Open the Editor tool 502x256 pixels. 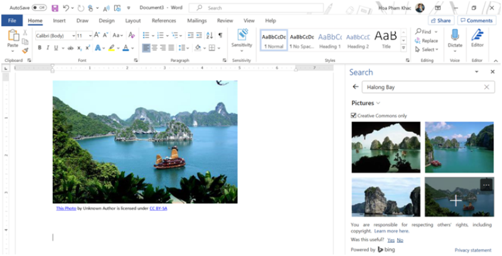(x=478, y=39)
